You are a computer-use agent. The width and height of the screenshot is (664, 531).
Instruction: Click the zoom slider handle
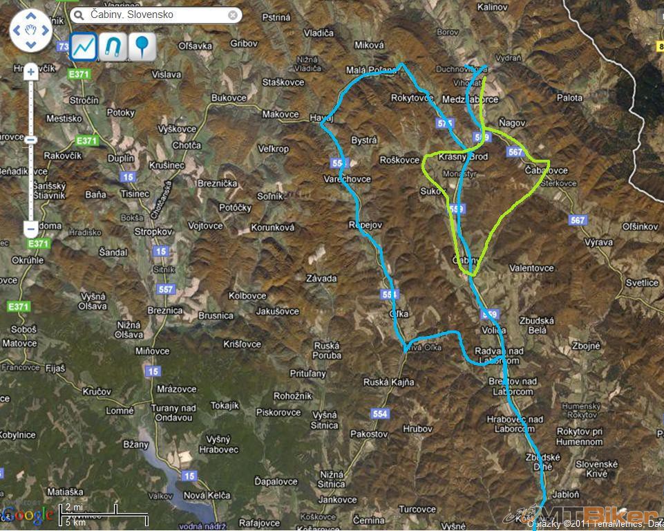tap(30, 140)
